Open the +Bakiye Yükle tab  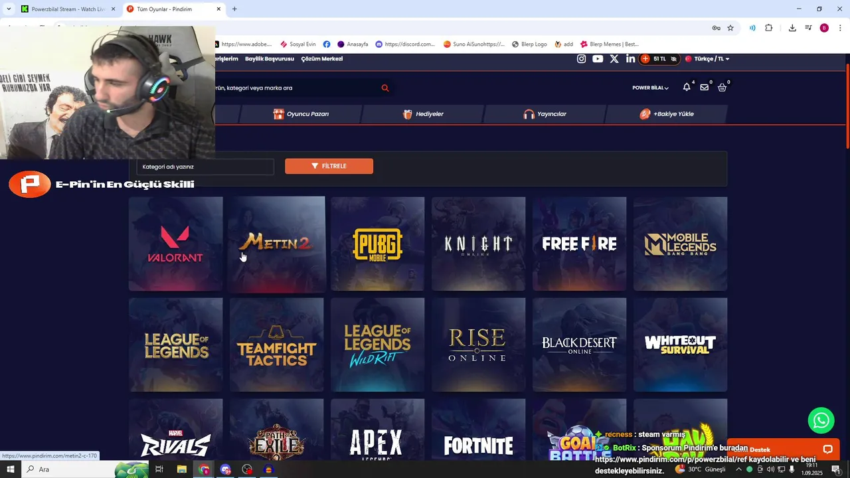tap(667, 114)
